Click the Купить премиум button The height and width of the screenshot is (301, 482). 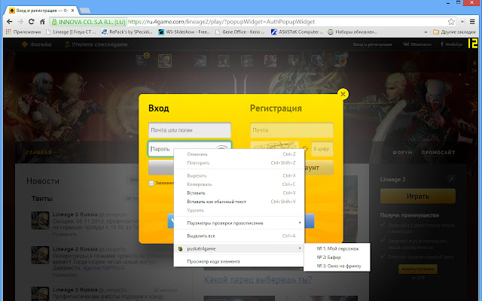[x=418, y=269]
